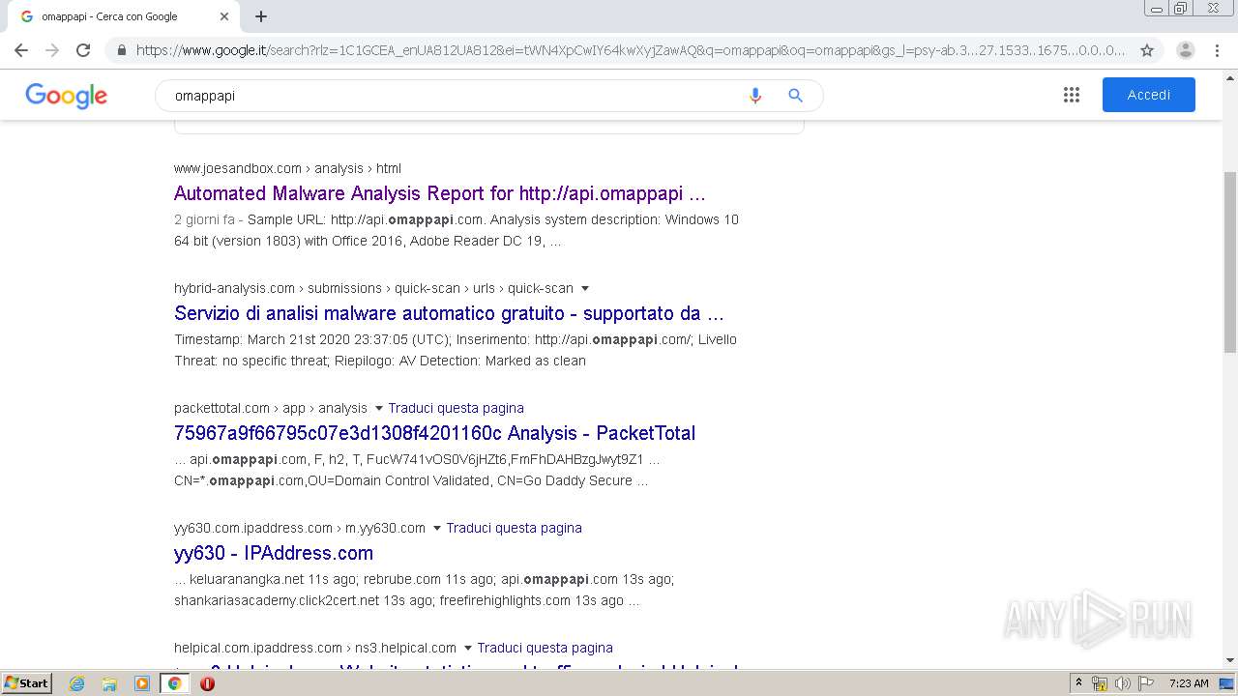
Task: View site info lock icon
Action: pos(121,50)
